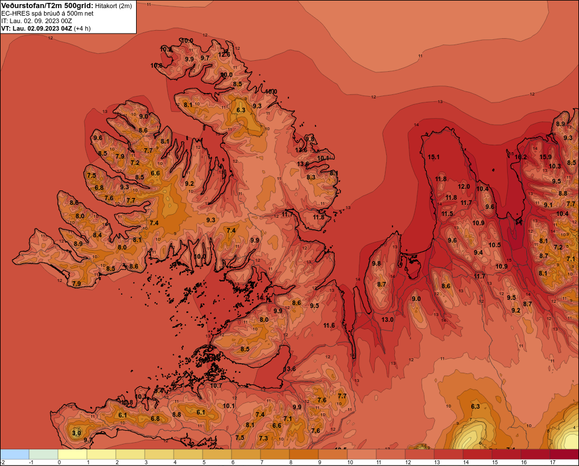Select the 11.5 temperature label
579x466 pixels.
[x=447, y=214]
